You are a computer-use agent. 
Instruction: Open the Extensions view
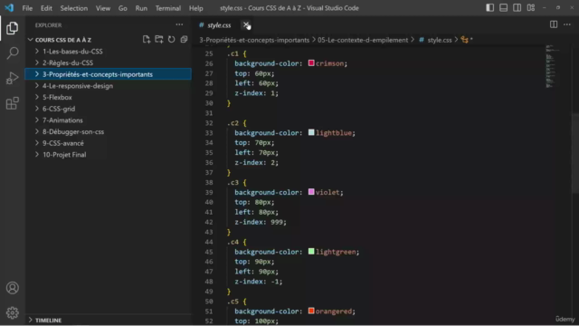click(12, 103)
